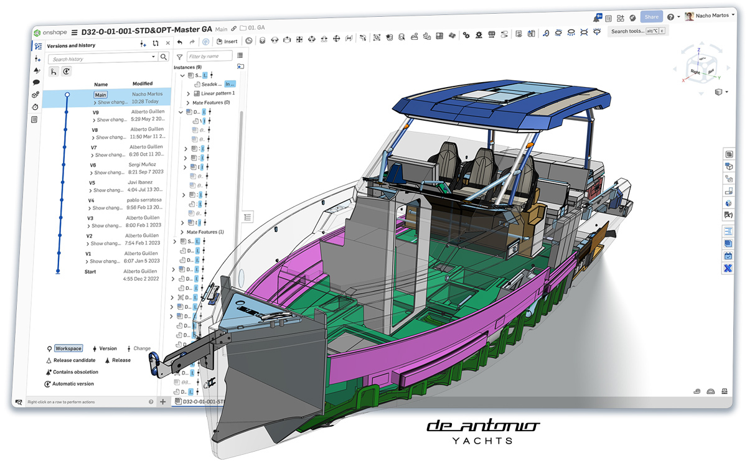This screenshot has height=461, width=747.
Task: Open the Versions and history sidebar icon
Action: coord(38,46)
